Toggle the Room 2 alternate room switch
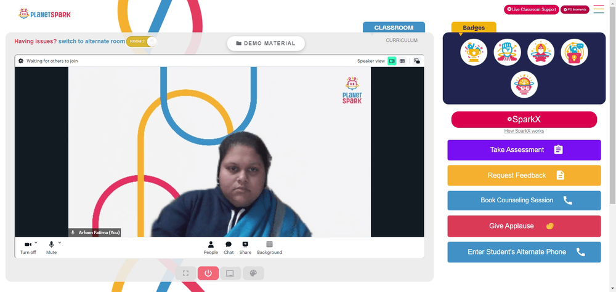616x292 pixels. point(141,41)
